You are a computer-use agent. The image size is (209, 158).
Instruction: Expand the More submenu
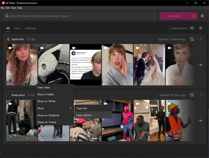tap(55, 108)
